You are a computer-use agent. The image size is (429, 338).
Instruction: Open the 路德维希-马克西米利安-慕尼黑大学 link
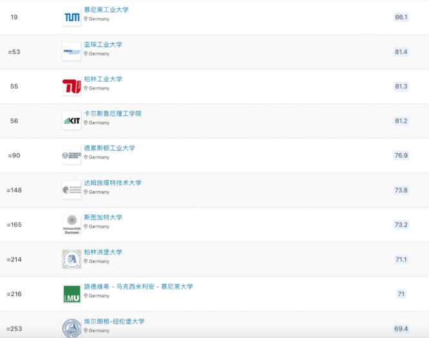(x=138, y=286)
